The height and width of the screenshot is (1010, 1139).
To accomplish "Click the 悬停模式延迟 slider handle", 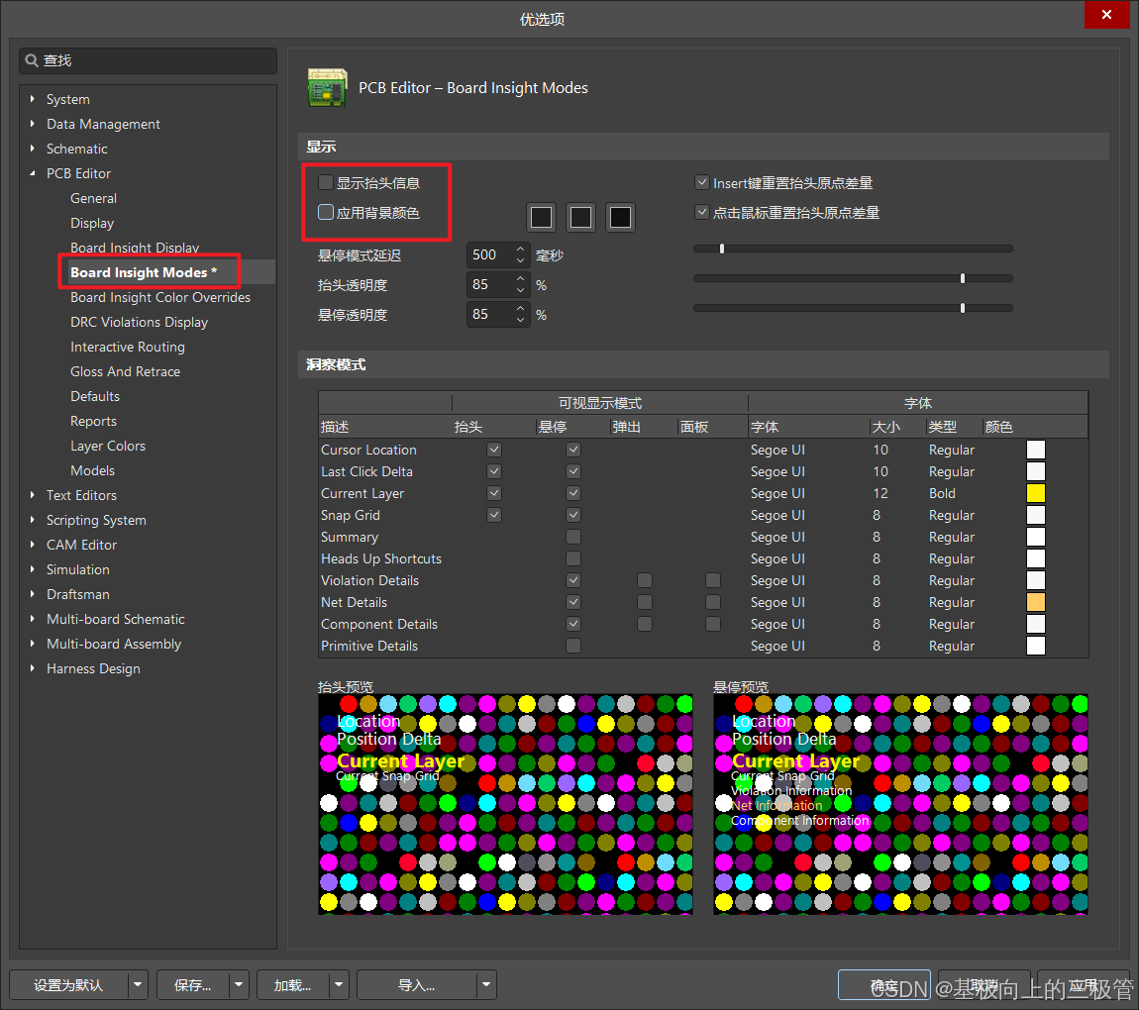I will 721,249.
